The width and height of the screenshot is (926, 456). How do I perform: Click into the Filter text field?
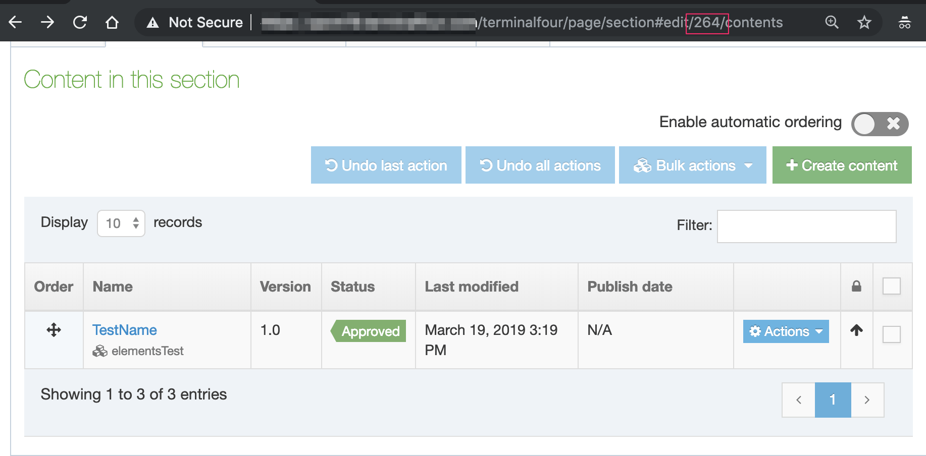806,226
